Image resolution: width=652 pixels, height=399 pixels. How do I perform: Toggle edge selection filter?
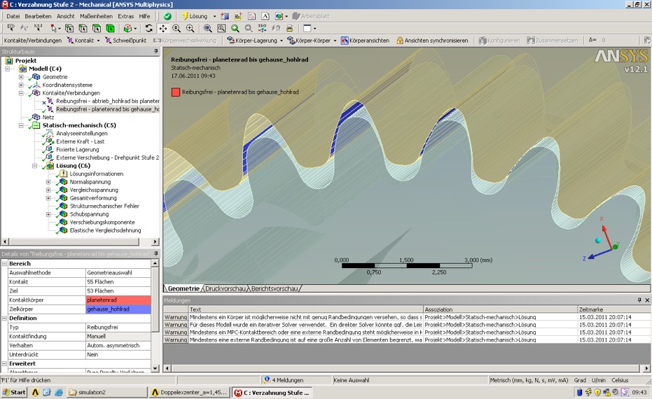click(x=83, y=28)
